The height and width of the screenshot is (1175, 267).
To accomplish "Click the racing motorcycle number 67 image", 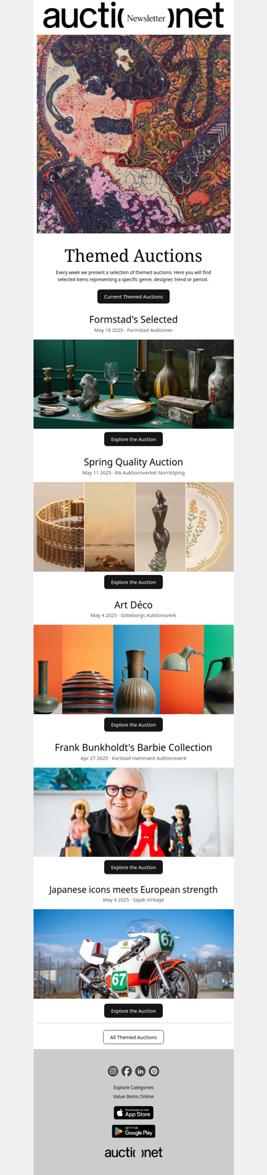I will 133,954.
